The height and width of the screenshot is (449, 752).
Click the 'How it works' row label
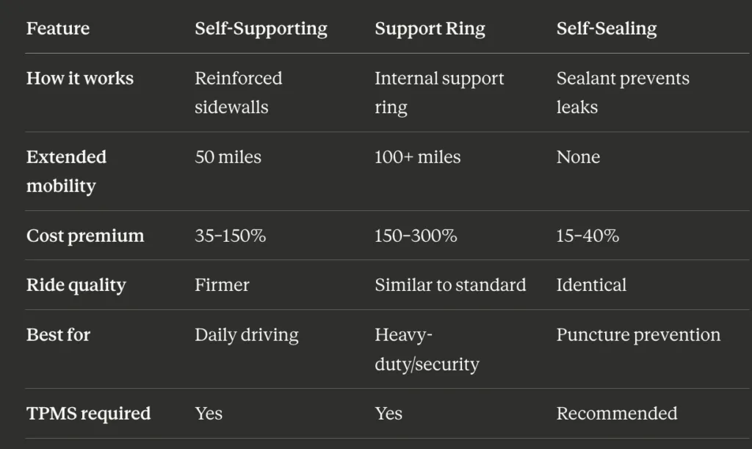(80, 79)
